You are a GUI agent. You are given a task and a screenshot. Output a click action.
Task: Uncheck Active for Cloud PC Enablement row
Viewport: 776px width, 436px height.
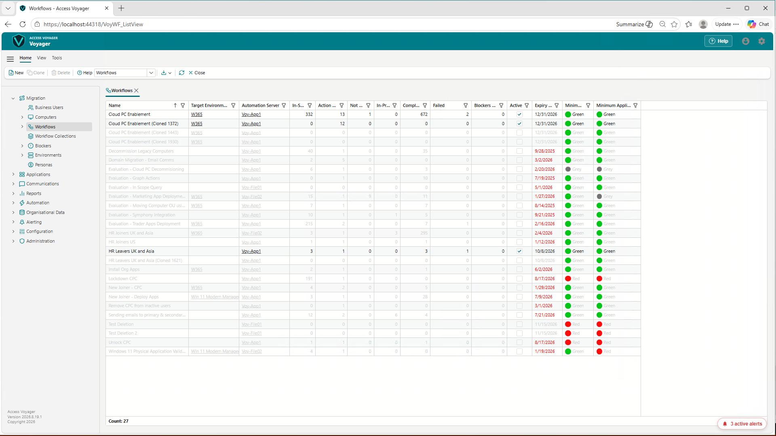click(x=519, y=115)
